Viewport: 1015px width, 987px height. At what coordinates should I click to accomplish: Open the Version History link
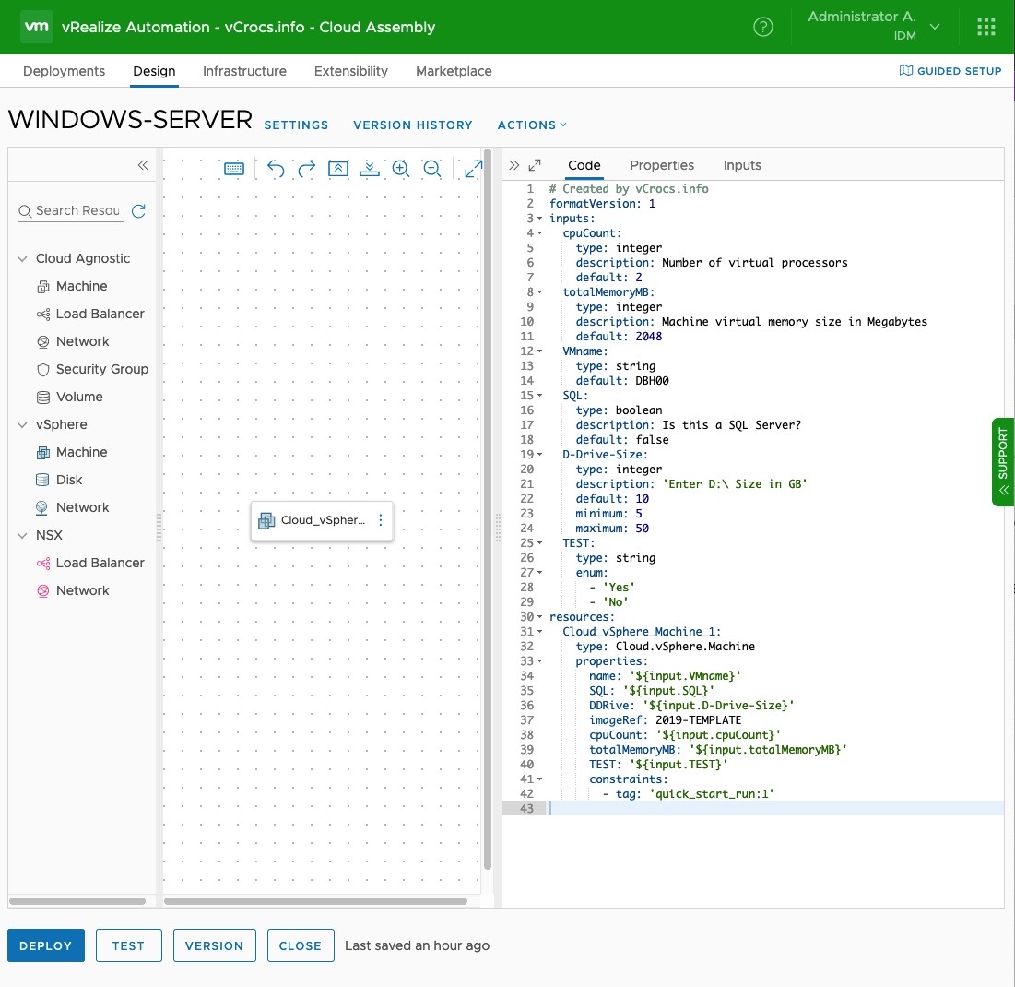pyautogui.click(x=413, y=125)
